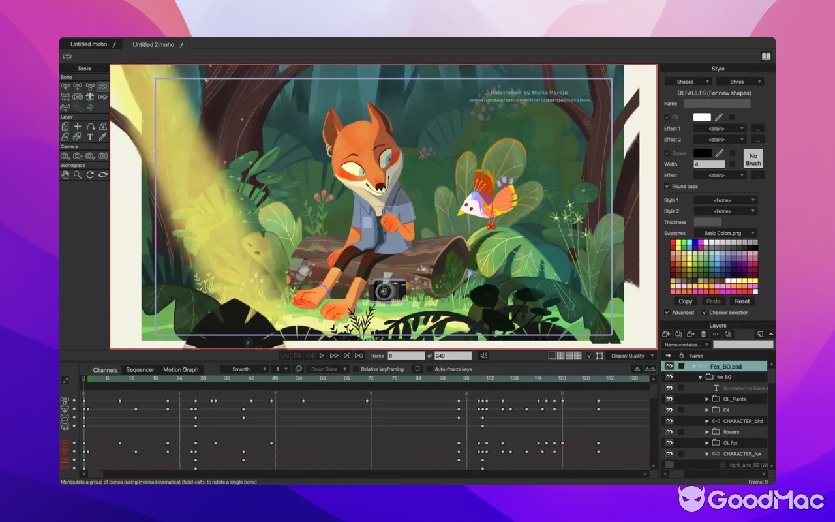Toggle the Round caps checkbox
Image resolution: width=835 pixels, height=522 pixels.
point(667,187)
